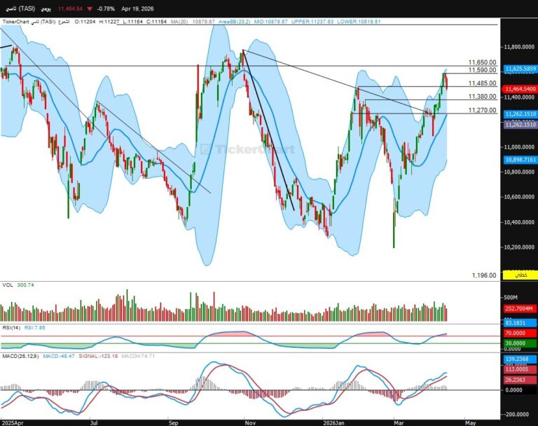Click the MACD(26,12,9) indicator title

(x=20, y=356)
